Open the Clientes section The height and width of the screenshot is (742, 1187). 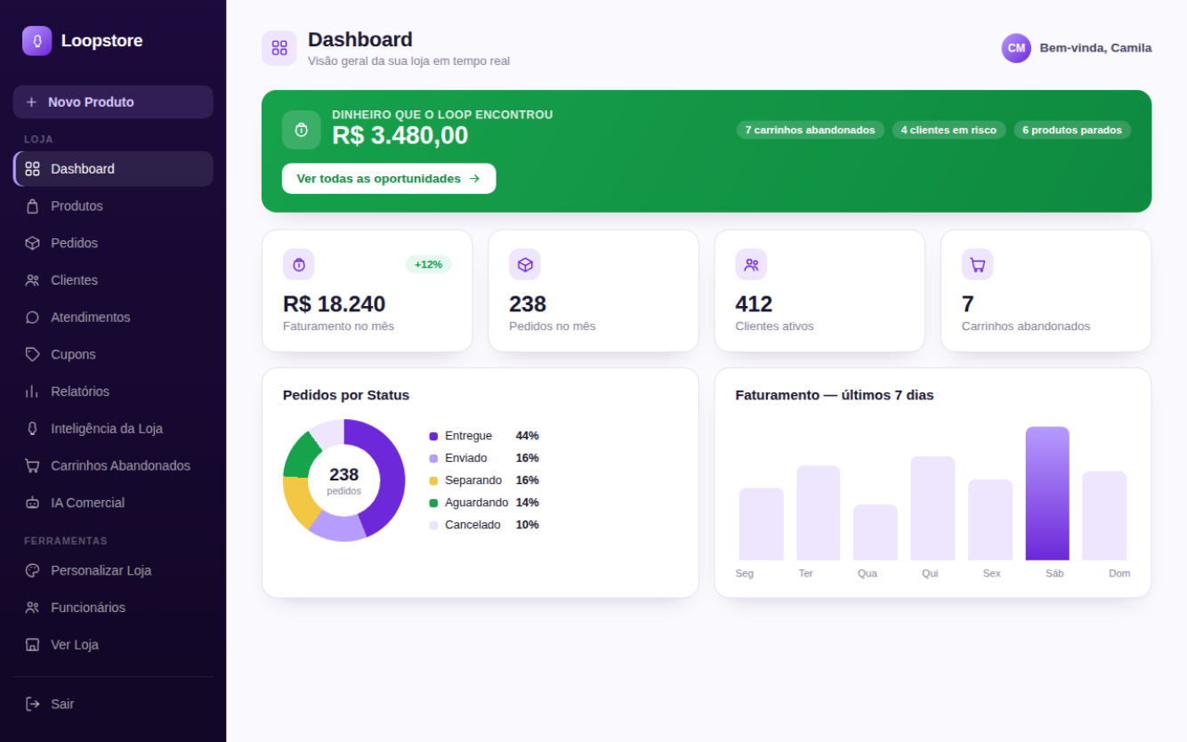coord(113,280)
